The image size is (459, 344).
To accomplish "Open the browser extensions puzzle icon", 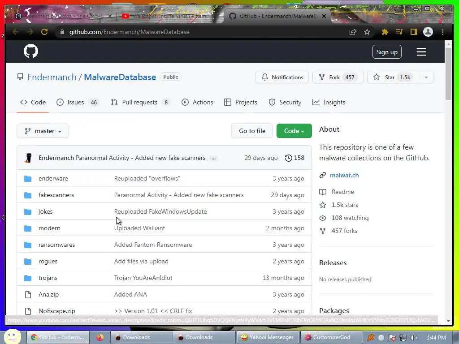I will click(x=385, y=32).
